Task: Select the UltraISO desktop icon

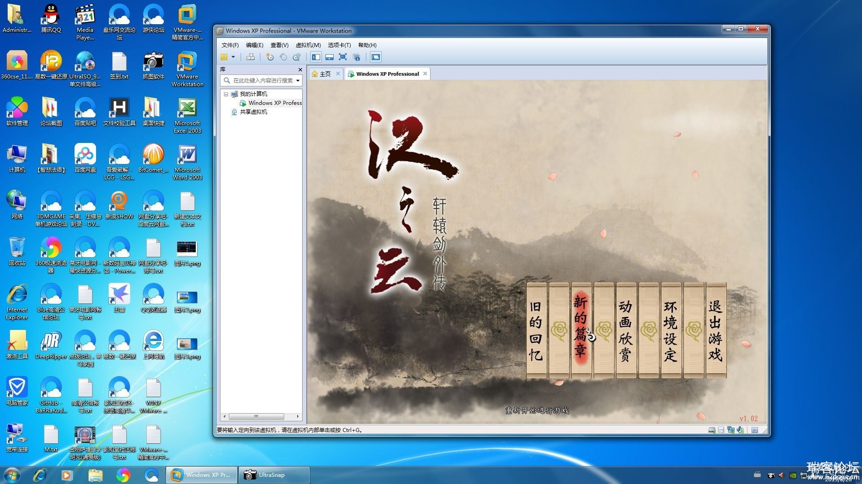Action: [85, 69]
